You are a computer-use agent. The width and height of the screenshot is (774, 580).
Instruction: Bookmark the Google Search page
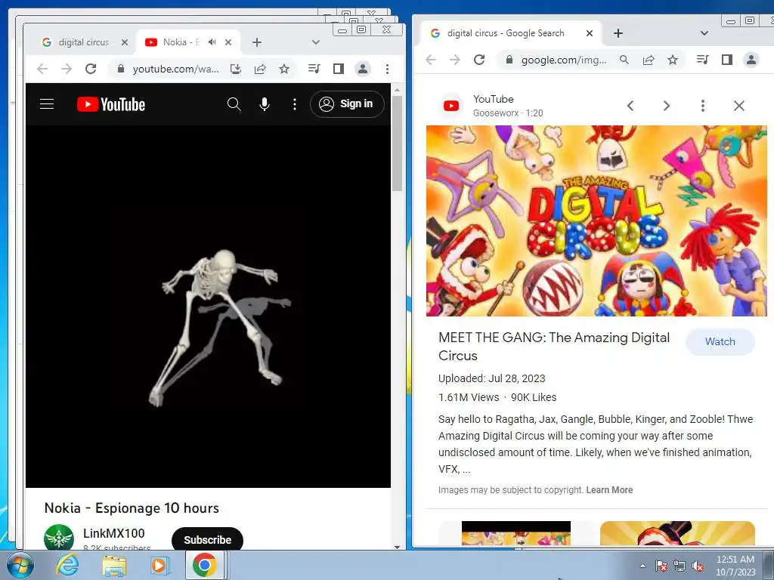673,60
